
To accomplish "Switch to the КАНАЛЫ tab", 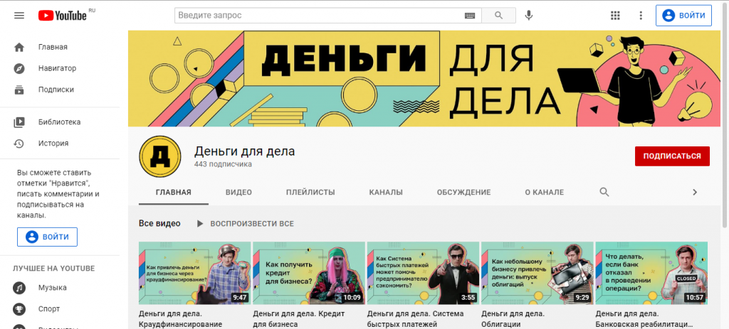I will click(386, 192).
